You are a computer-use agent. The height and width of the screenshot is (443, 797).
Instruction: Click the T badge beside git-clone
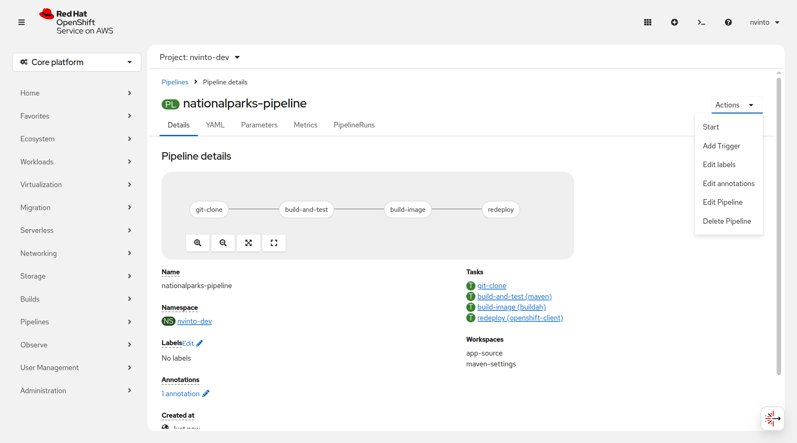point(471,286)
